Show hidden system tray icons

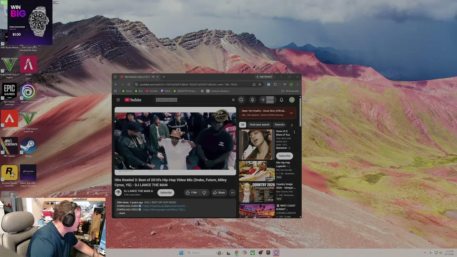pyautogui.click(x=425, y=253)
